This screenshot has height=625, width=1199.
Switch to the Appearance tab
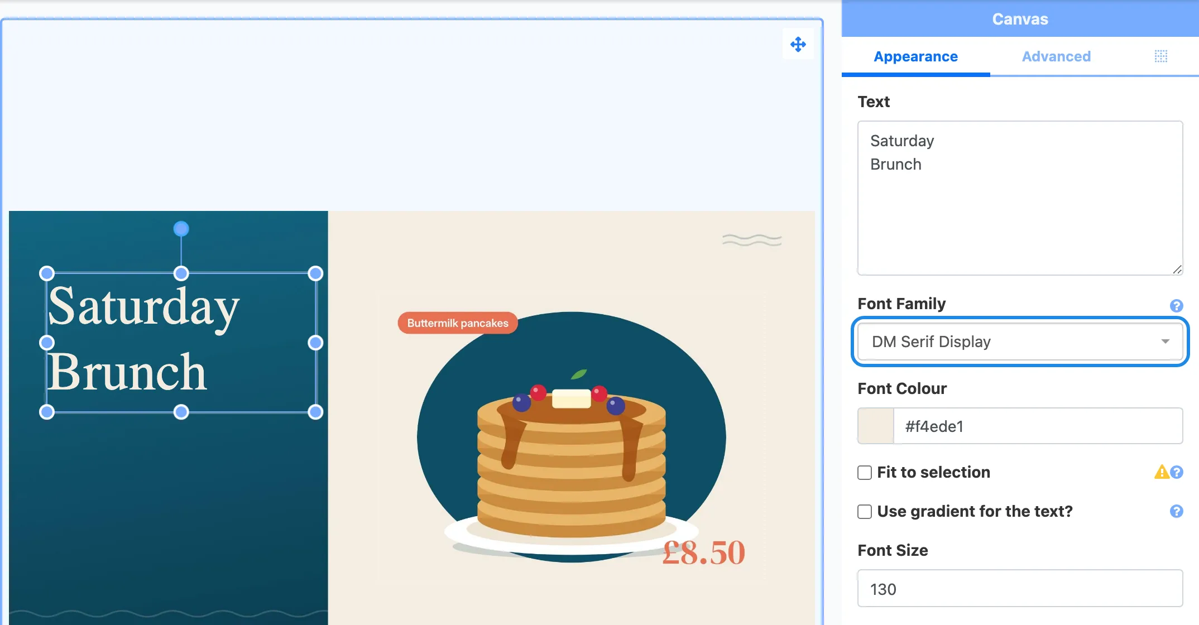pos(915,56)
